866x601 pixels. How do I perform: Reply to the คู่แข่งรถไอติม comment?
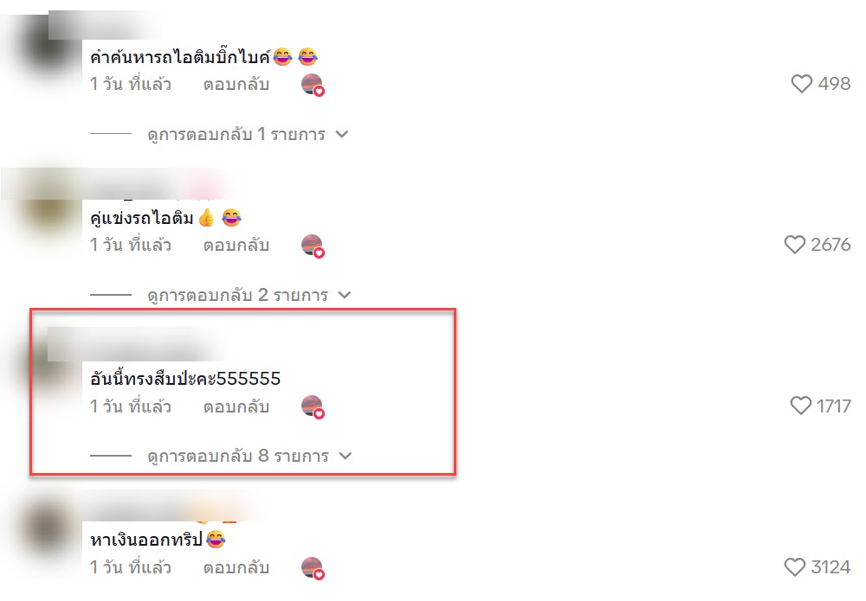click(x=236, y=246)
